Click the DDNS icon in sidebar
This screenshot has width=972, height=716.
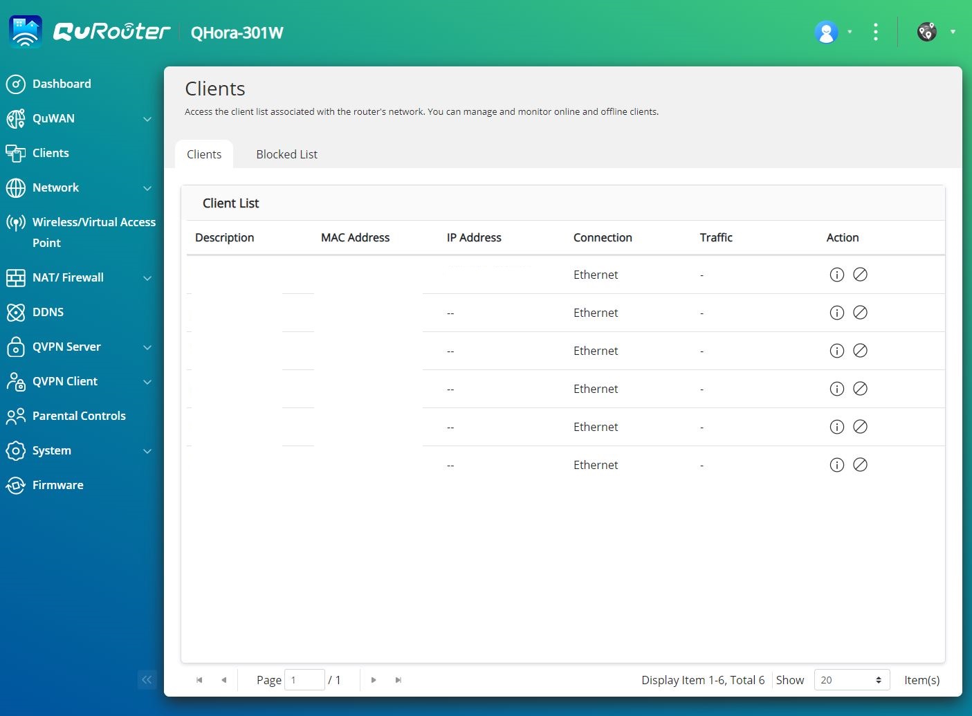click(15, 313)
